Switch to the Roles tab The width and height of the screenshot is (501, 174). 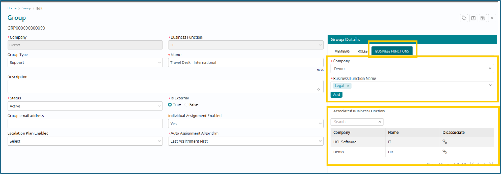click(362, 51)
